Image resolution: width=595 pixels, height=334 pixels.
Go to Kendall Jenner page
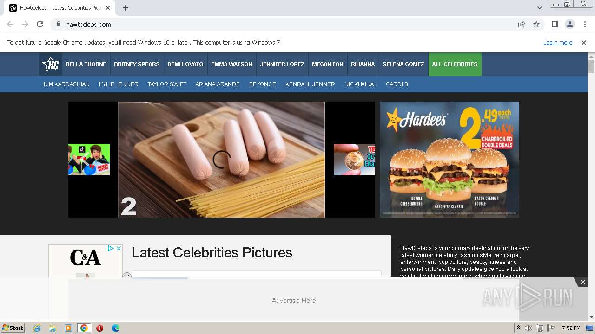click(310, 84)
